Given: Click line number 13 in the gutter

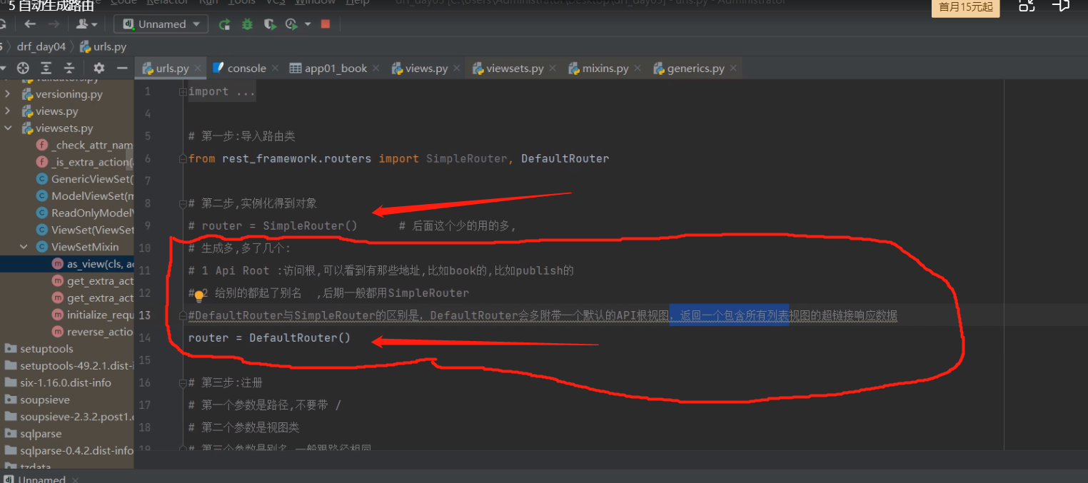Looking at the screenshot, I should (x=145, y=315).
